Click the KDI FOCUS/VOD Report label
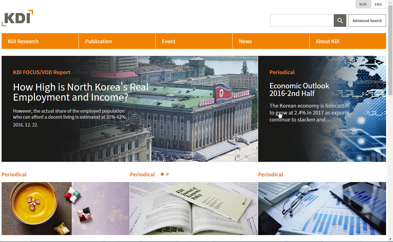393x242 pixels. [x=42, y=72]
